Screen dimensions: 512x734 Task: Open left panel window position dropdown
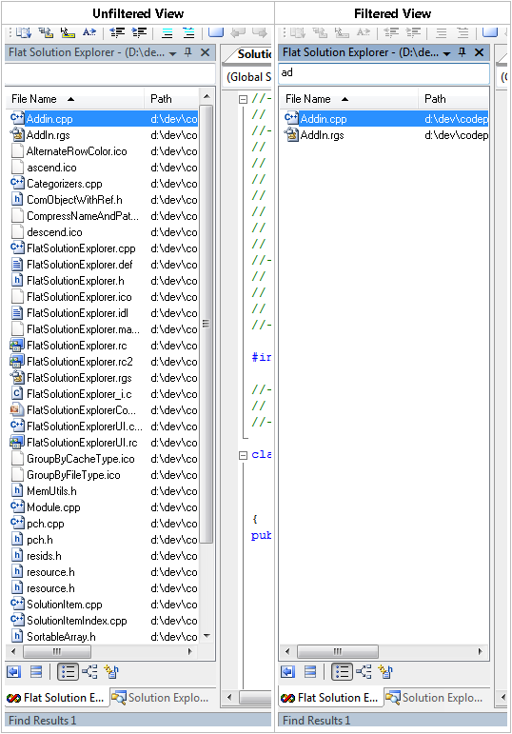(x=172, y=53)
